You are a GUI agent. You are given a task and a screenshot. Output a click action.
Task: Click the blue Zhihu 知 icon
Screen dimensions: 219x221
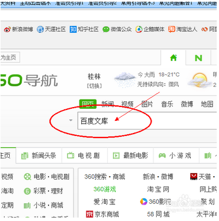73,29
